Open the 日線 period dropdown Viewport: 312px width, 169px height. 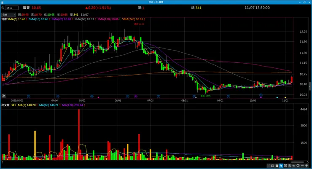(x=8, y=14)
